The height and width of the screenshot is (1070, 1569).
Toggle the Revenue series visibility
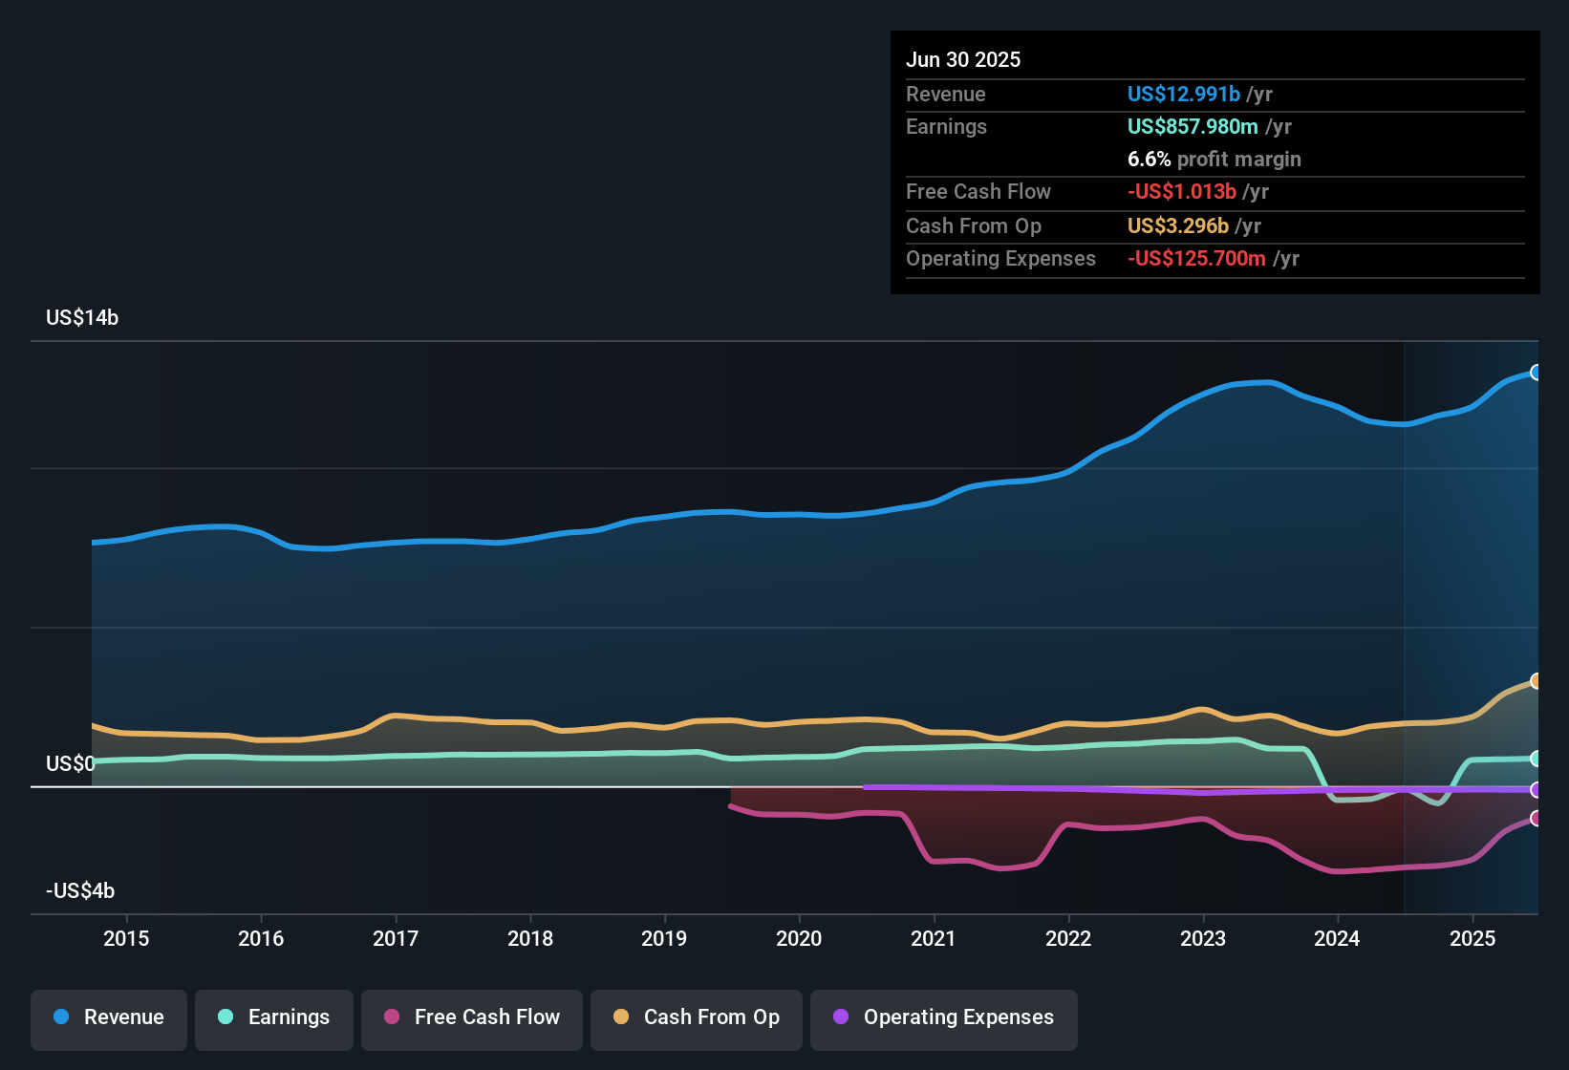108,1017
